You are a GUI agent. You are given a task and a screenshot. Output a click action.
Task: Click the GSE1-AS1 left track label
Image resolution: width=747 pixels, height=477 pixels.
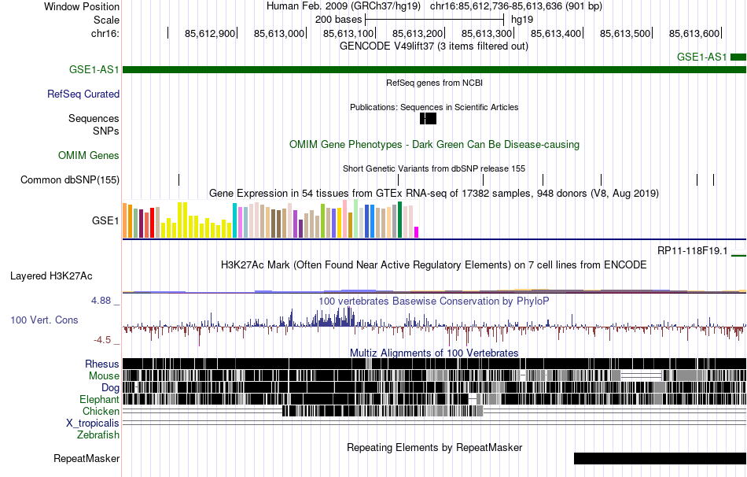point(94,69)
